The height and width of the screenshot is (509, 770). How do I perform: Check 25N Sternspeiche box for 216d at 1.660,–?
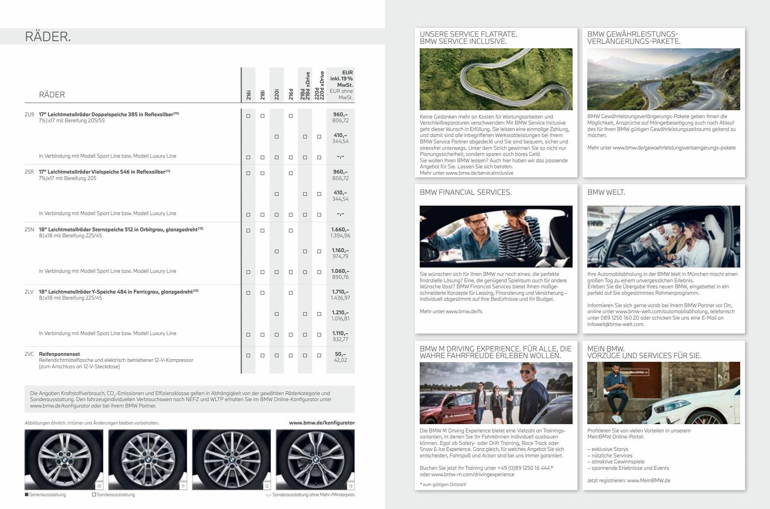tap(291, 231)
